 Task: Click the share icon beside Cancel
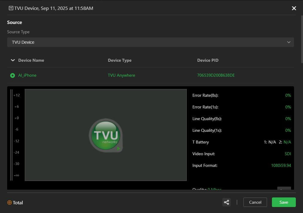click(227, 202)
